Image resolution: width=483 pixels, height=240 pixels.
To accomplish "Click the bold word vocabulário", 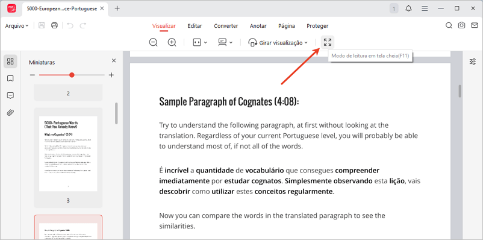I will [264, 170].
